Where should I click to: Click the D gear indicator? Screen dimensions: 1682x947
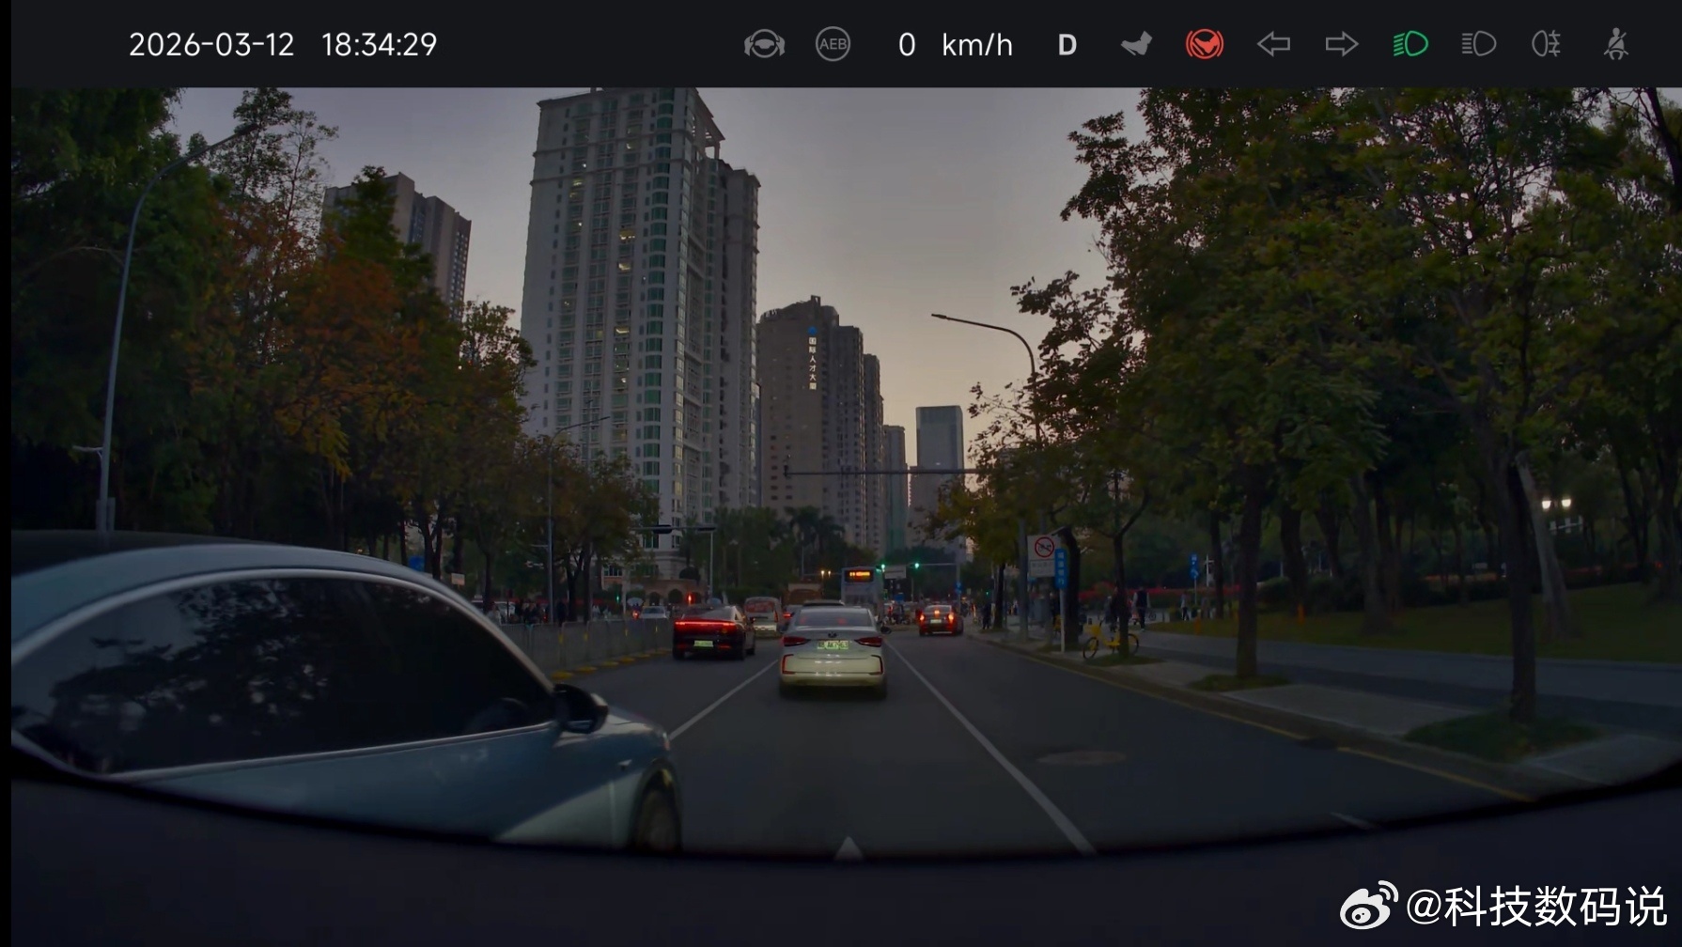(x=1067, y=45)
